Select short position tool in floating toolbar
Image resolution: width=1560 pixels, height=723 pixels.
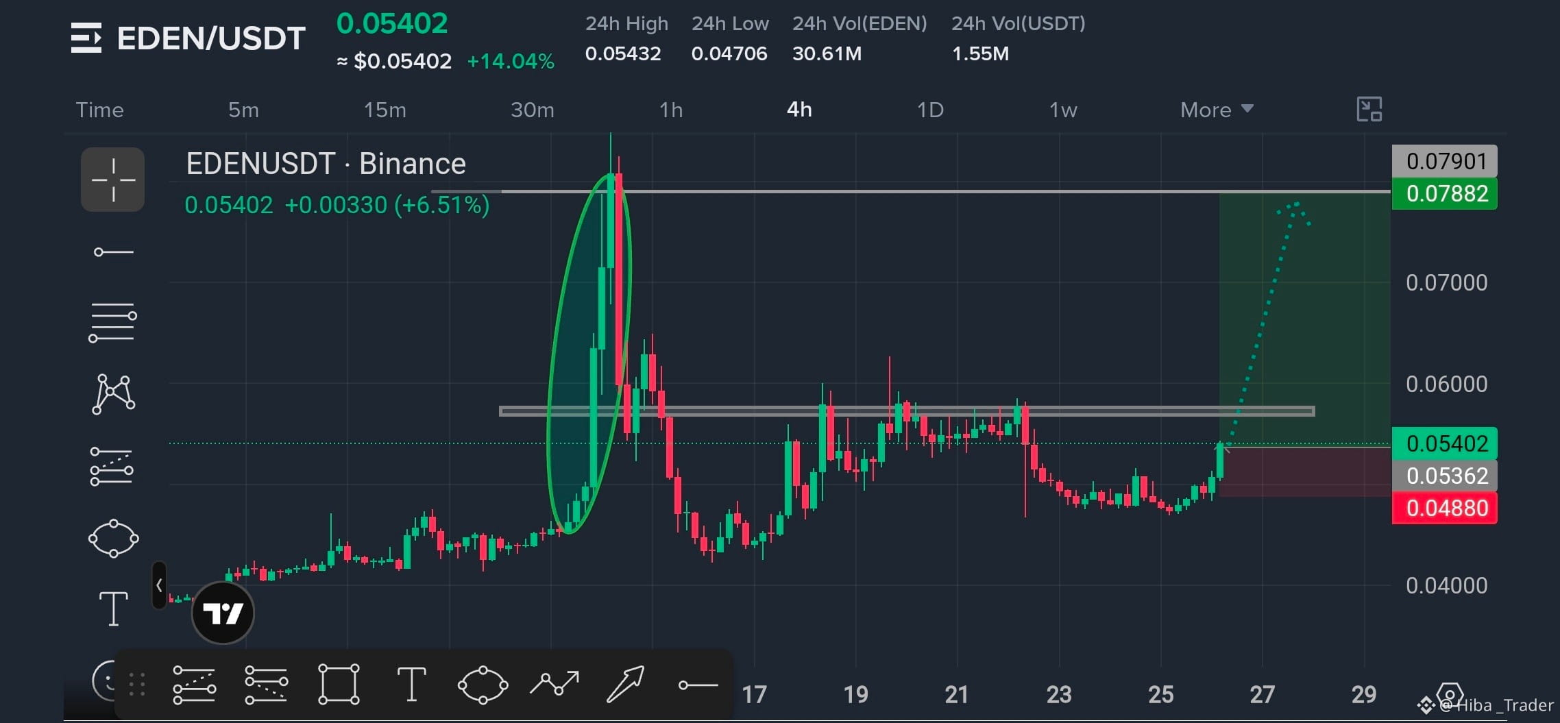tap(266, 685)
